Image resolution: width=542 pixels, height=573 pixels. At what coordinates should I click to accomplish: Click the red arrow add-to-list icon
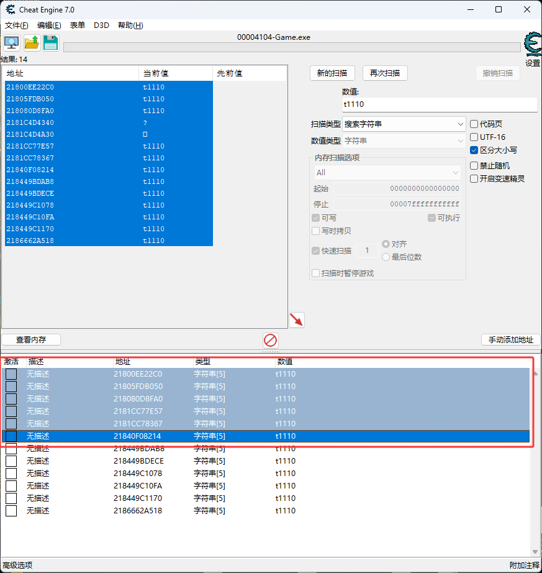297,320
